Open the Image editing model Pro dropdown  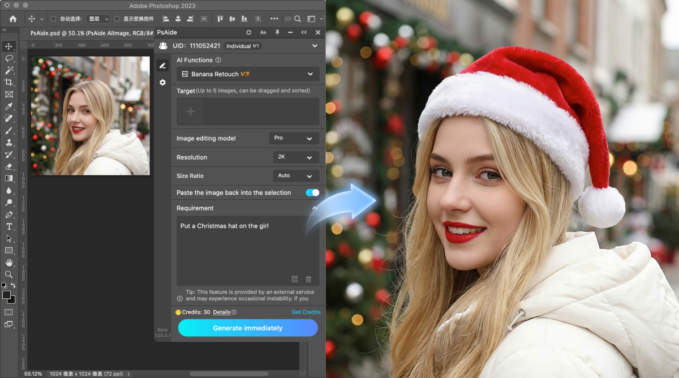(x=294, y=138)
